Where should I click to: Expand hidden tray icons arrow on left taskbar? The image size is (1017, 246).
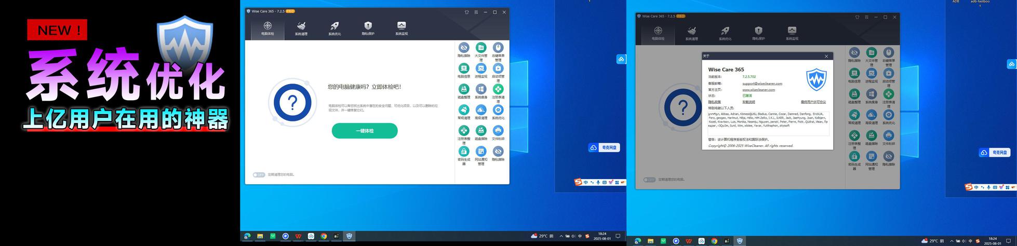coord(561,236)
